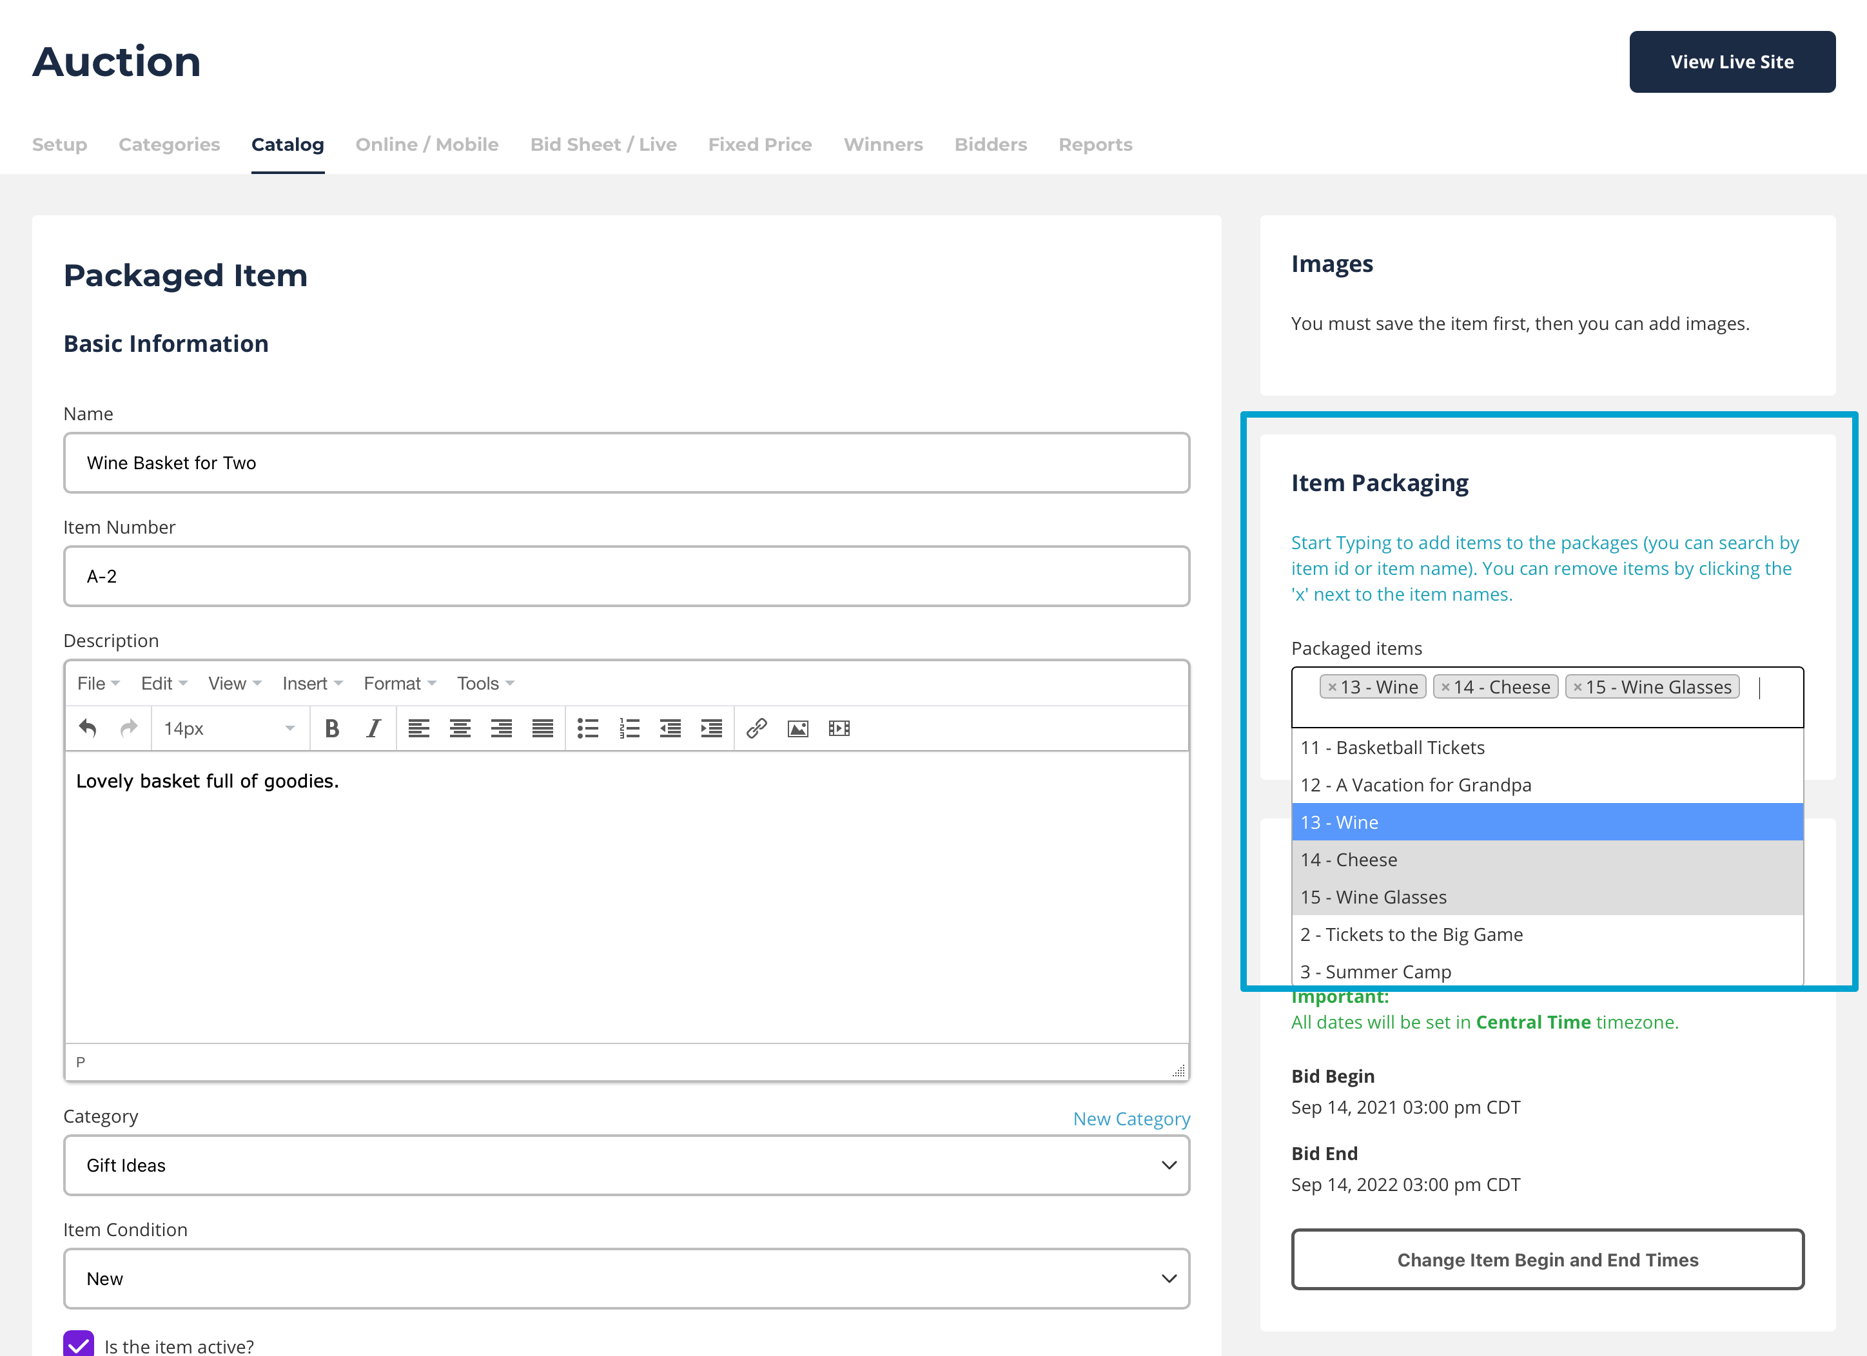Remove '13 - Wine' tag from packaged items
Image resolution: width=1867 pixels, height=1356 pixels.
(x=1332, y=687)
